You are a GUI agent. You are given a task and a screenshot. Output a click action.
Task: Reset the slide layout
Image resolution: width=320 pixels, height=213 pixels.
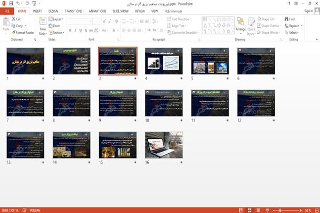pos(54,26)
